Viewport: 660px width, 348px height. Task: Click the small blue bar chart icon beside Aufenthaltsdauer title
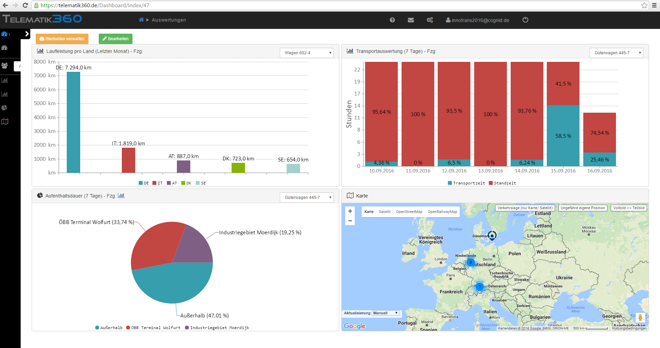(121, 195)
